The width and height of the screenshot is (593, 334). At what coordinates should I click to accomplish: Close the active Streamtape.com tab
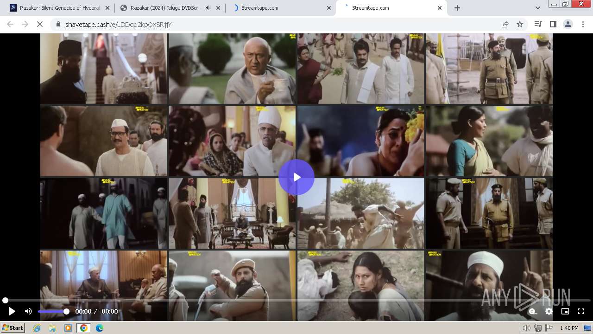pos(440,8)
